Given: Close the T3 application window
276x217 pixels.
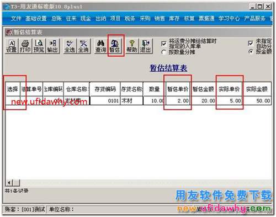Looking at the screenshot, I should [x=268, y=7].
